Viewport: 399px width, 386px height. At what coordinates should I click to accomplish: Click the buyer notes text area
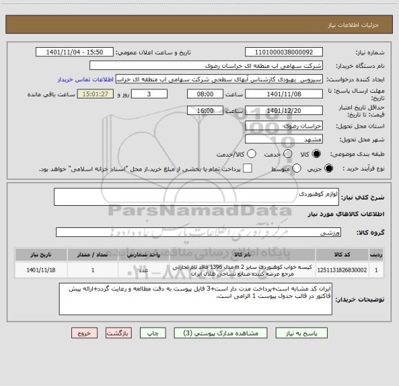pyautogui.click(x=195, y=299)
